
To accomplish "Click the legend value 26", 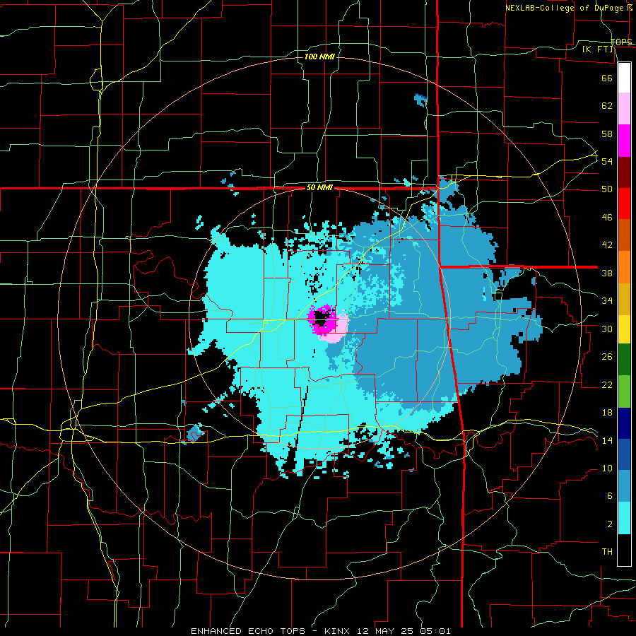I will point(607,357).
